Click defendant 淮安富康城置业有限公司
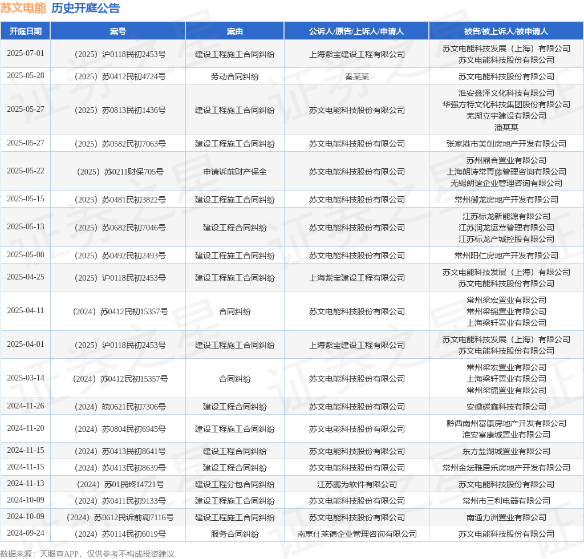The image size is (584, 559). click(x=506, y=435)
